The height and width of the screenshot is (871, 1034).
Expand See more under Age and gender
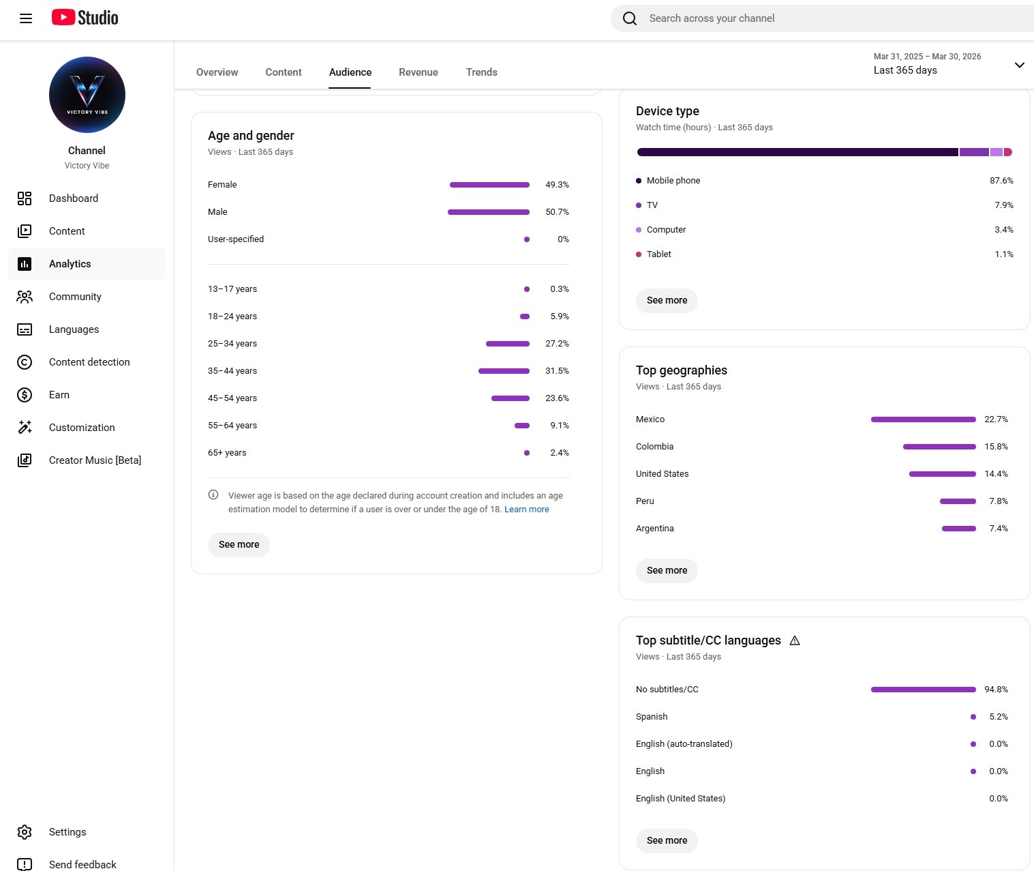click(239, 544)
